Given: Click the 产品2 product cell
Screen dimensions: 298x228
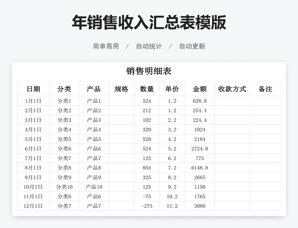Looking at the screenshot, I should 94,110.
